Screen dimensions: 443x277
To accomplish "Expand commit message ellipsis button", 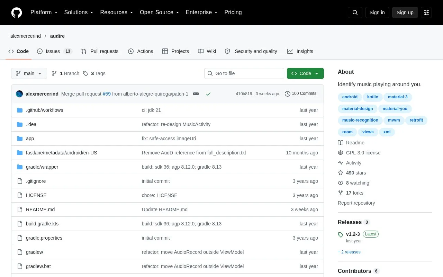I will coord(196,94).
